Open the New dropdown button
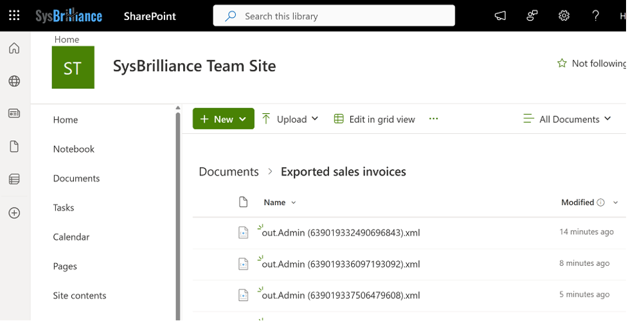The image size is (628, 321). [x=224, y=118]
